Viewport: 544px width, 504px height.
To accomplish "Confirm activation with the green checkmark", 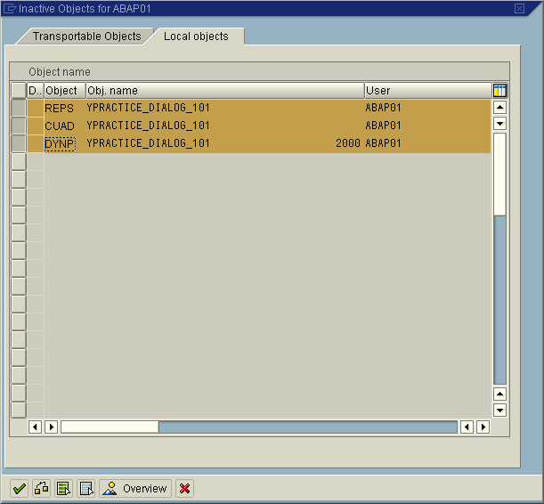I will coord(19,488).
